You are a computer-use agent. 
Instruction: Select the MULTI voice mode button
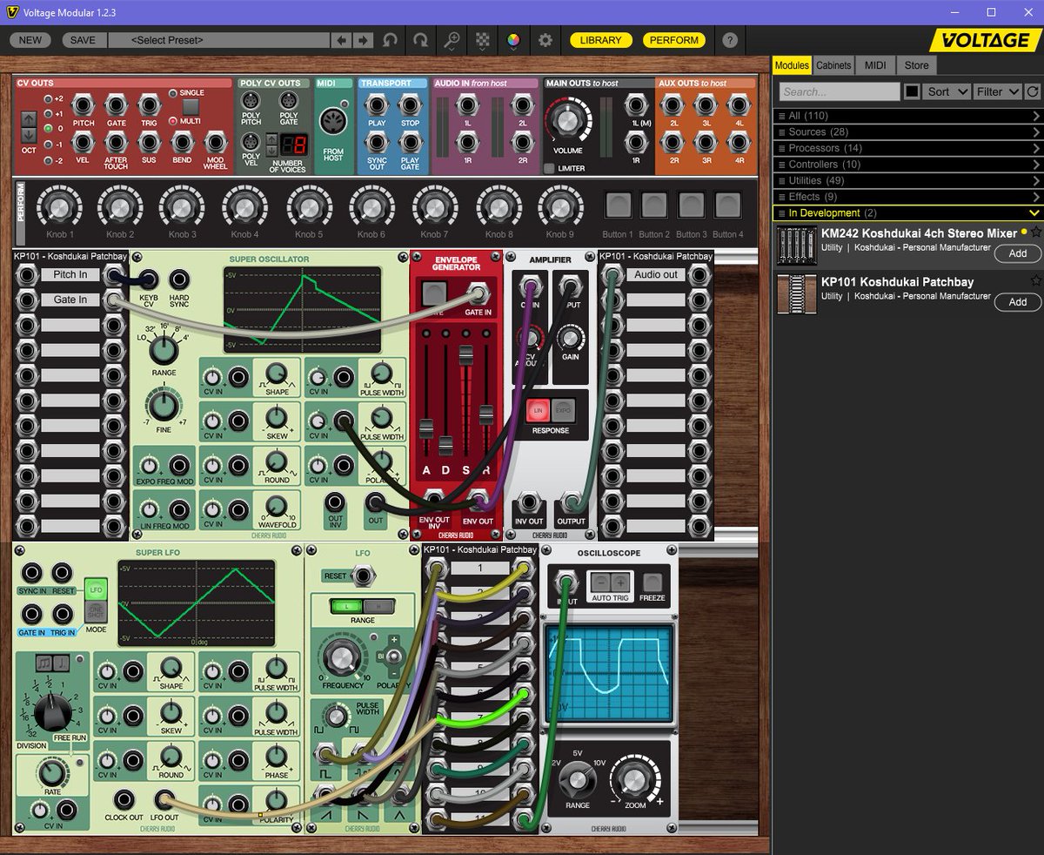tap(172, 121)
